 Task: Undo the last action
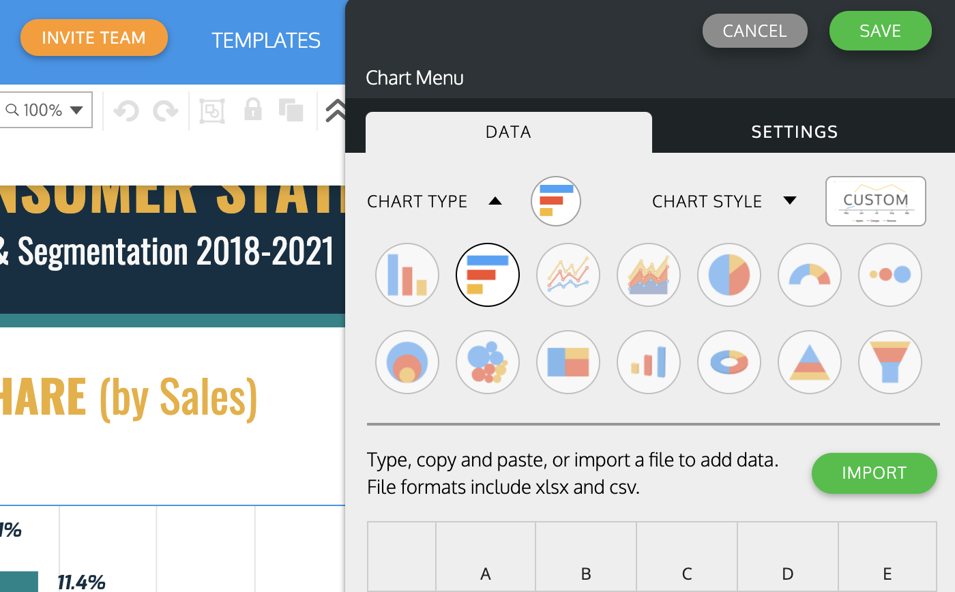[126, 110]
